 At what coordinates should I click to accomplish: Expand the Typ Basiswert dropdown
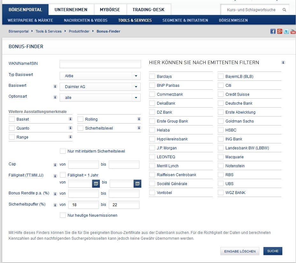pos(100,76)
